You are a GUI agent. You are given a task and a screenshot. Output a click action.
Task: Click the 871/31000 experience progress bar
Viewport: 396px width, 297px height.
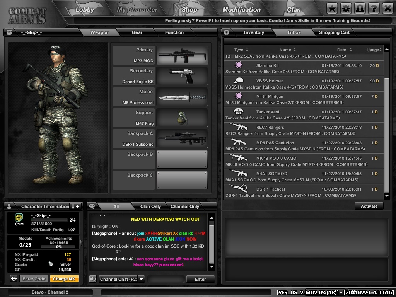coord(49,220)
